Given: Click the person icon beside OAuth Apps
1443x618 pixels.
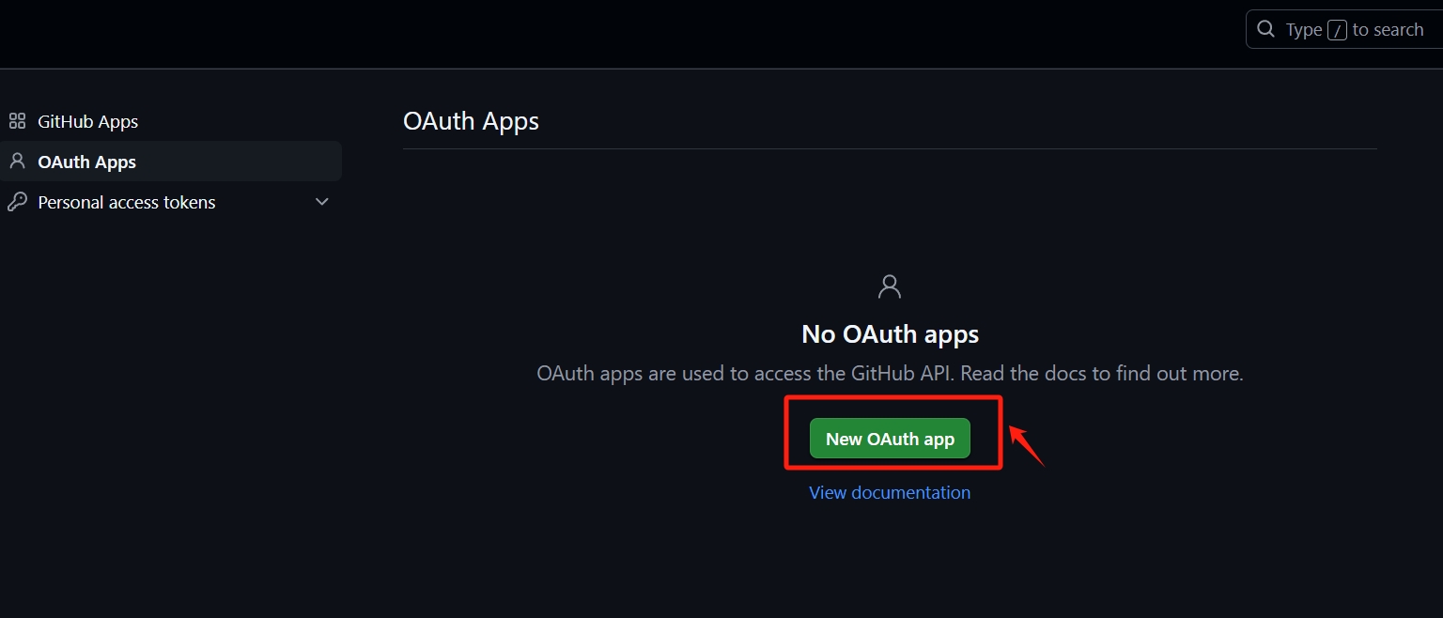Looking at the screenshot, I should [17, 161].
